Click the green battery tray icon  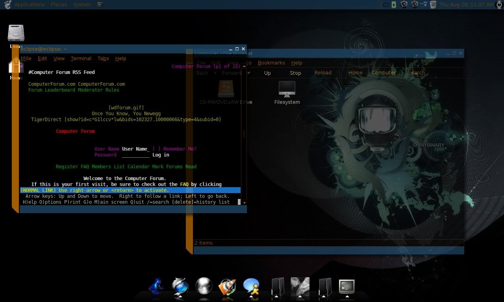pyautogui.click(x=394, y=5)
